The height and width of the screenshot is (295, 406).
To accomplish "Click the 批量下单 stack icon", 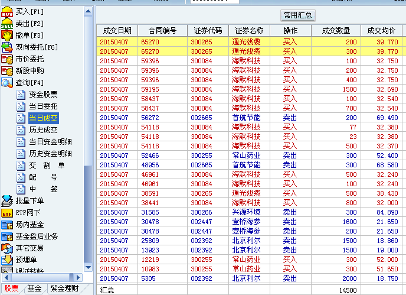I will pyautogui.click(x=7, y=201).
